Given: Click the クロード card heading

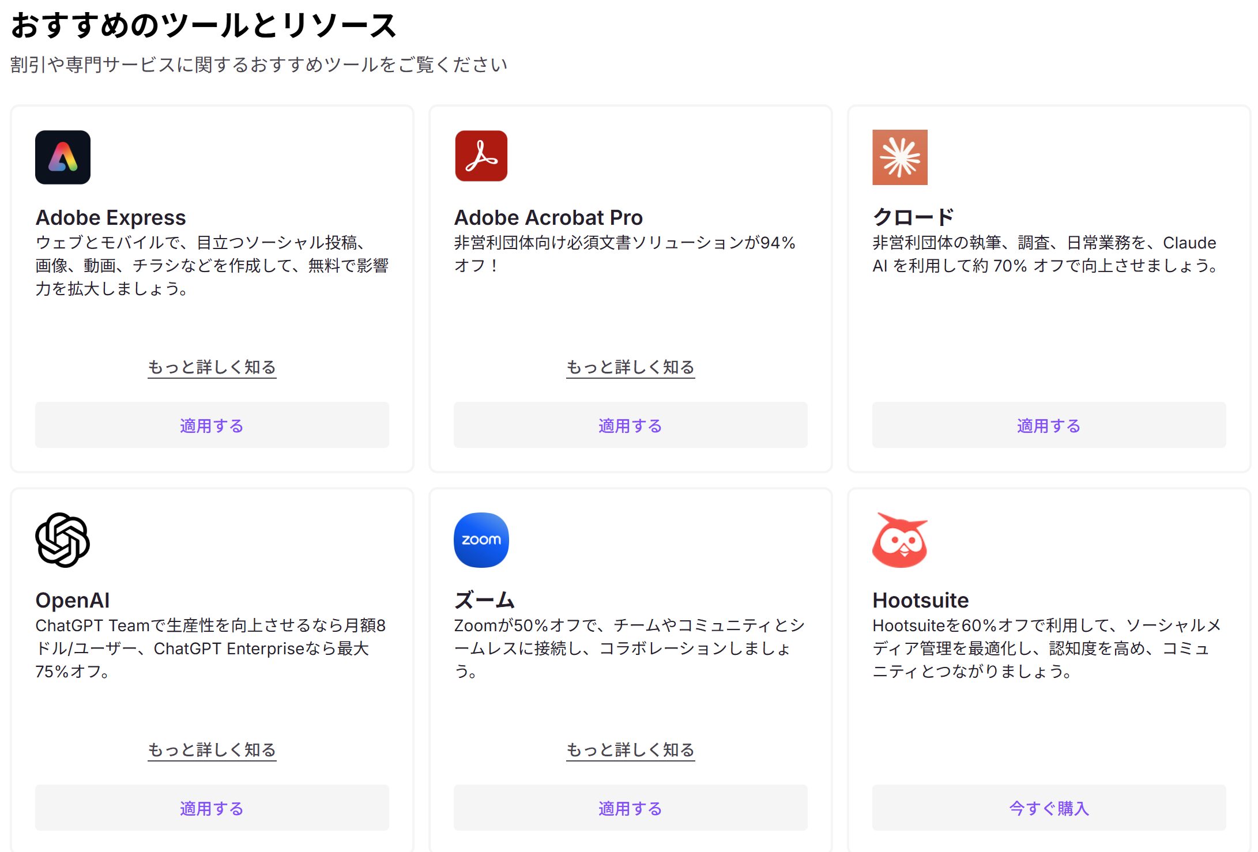Looking at the screenshot, I should pyautogui.click(x=913, y=218).
